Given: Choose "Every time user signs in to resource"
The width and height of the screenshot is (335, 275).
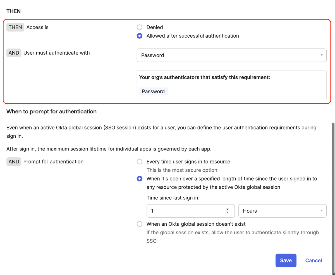Looking at the screenshot, I should (x=140, y=162).
